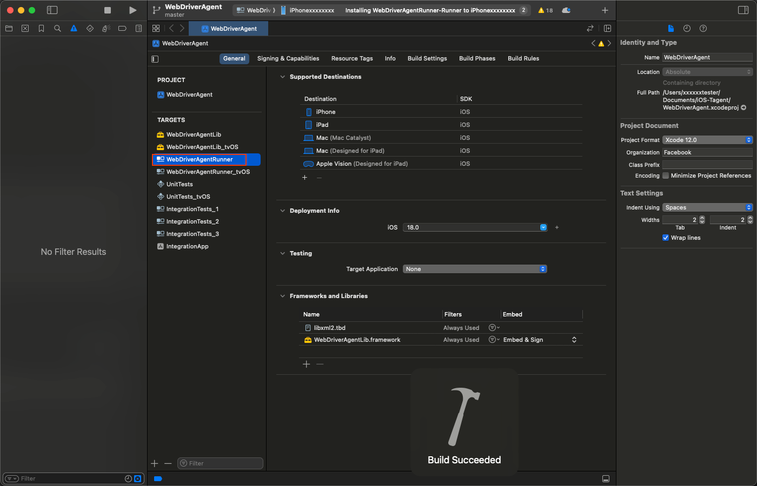Choose the iPhonexxxxxxxx run destination
The height and width of the screenshot is (486, 757).
click(308, 10)
